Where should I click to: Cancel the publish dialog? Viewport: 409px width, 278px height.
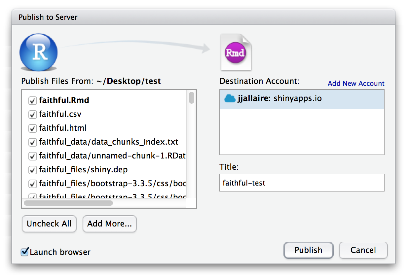363,250
